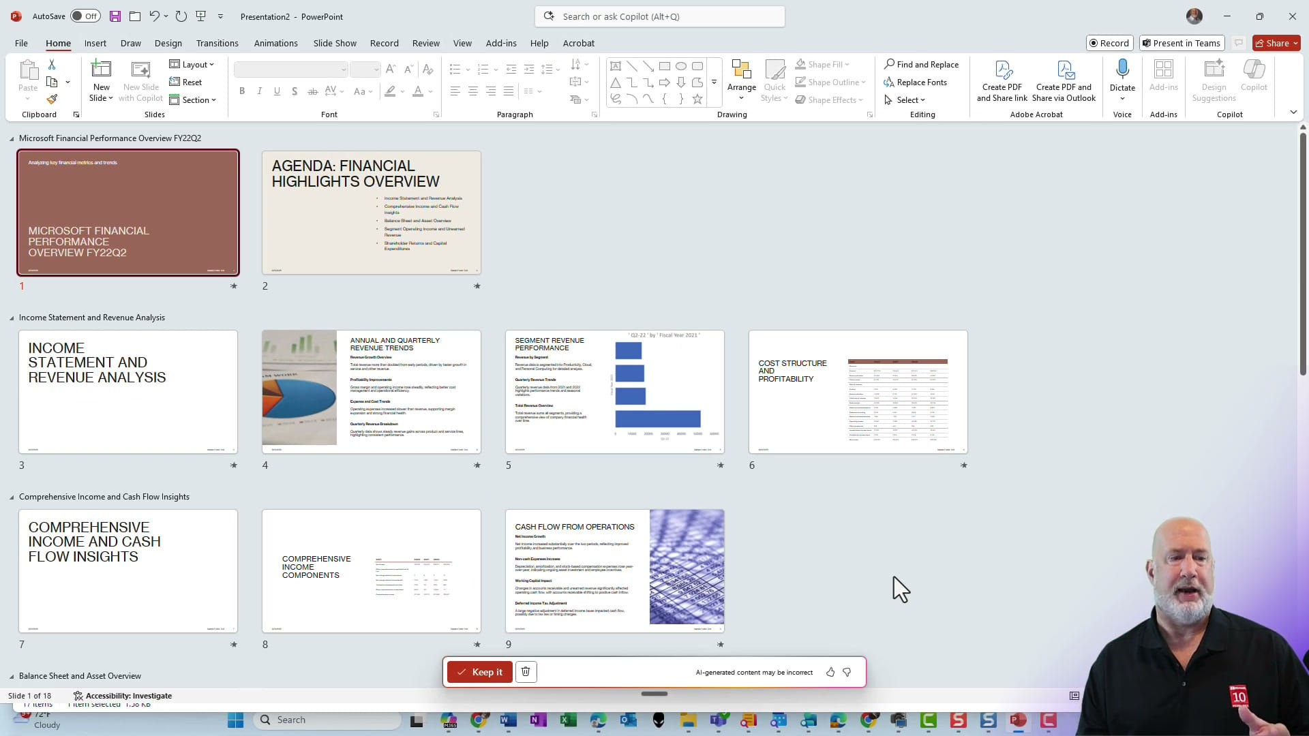The height and width of the screenshot is (736, 1309).
Task: Open Create PDF and Share link
Action: tap(1002, 78)
